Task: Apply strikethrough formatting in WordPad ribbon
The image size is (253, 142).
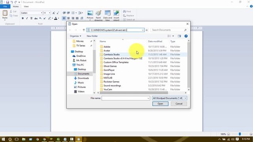Action: tap(36, 19)
